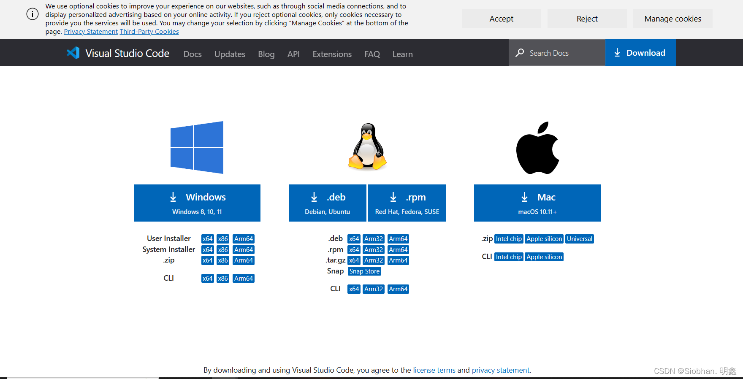Viewport: 743px width, 379px height.
Task: Reject optional cookies
Action: [587, 19]
